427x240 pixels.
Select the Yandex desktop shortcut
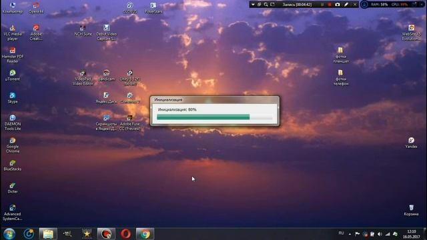tap(411, 143)
